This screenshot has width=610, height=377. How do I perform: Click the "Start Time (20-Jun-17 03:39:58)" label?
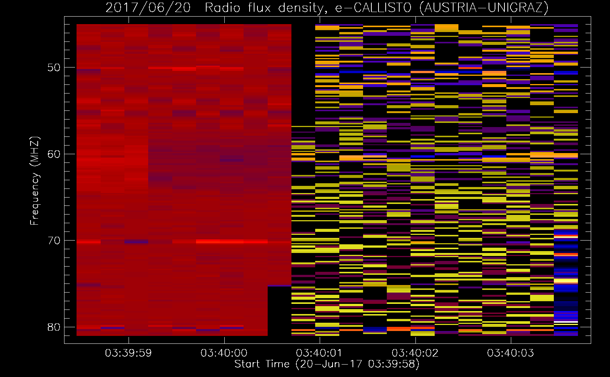[327, 364]
